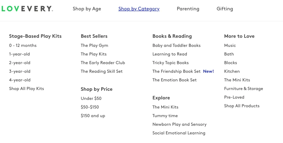Open the Shop by Category menu
Screen dimensions: 283x143
(139, 9)
